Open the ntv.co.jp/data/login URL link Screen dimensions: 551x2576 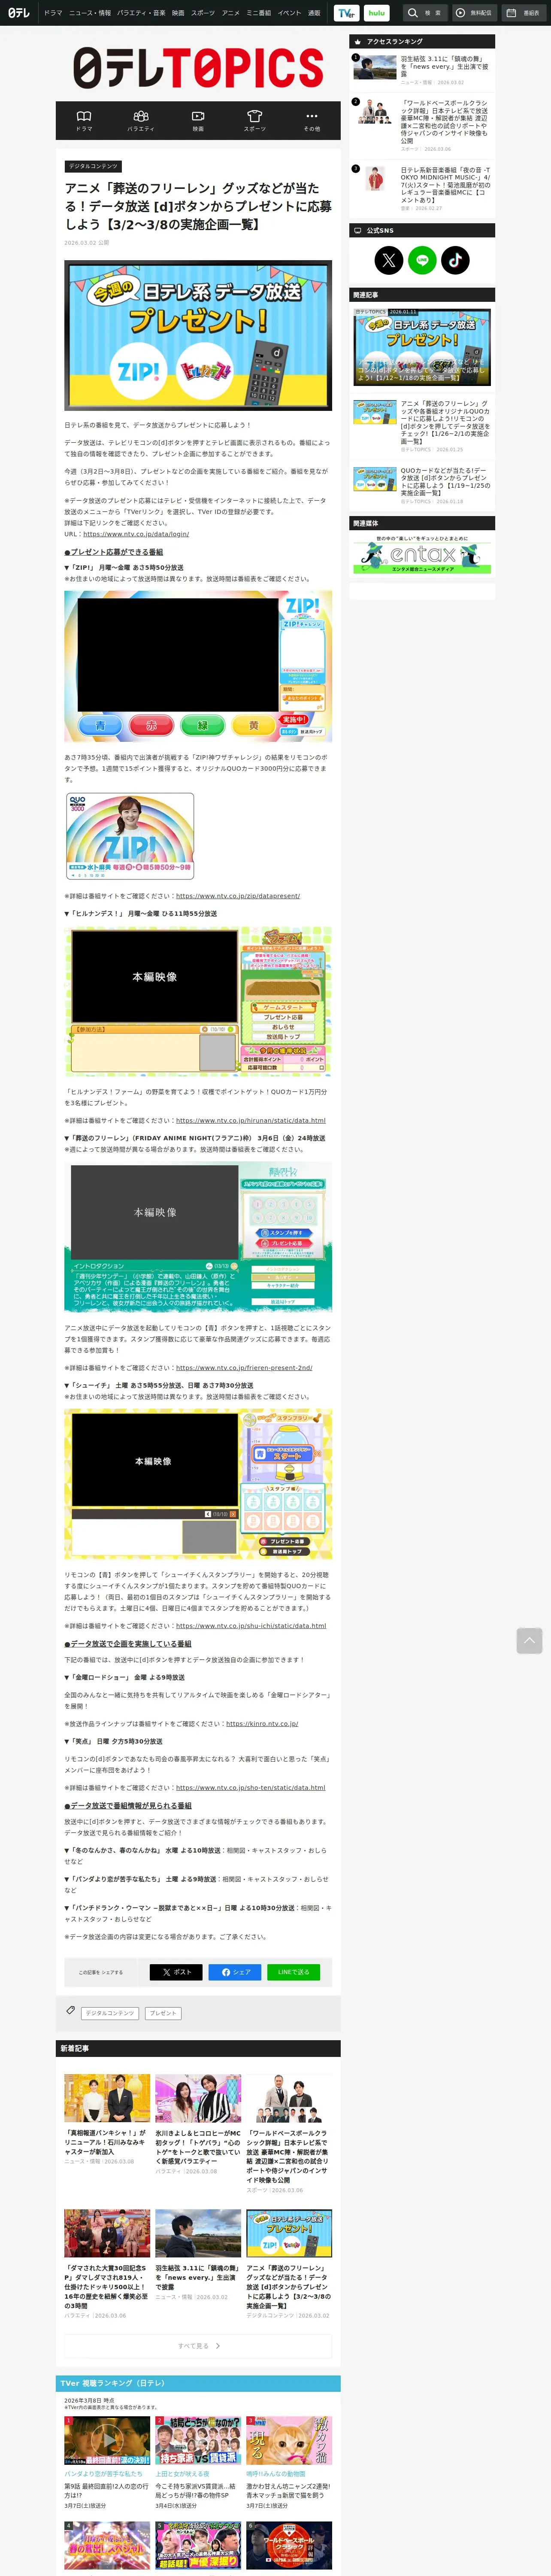[136, 534]
